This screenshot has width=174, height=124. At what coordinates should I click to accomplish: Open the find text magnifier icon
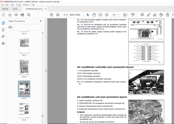point(29,15)
